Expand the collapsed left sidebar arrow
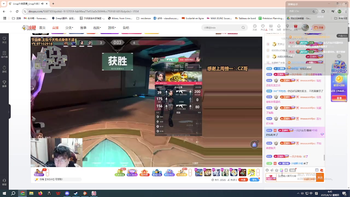The height and width of the screenshot is (197, 350). pyautogui.click(x=9, y=112)
